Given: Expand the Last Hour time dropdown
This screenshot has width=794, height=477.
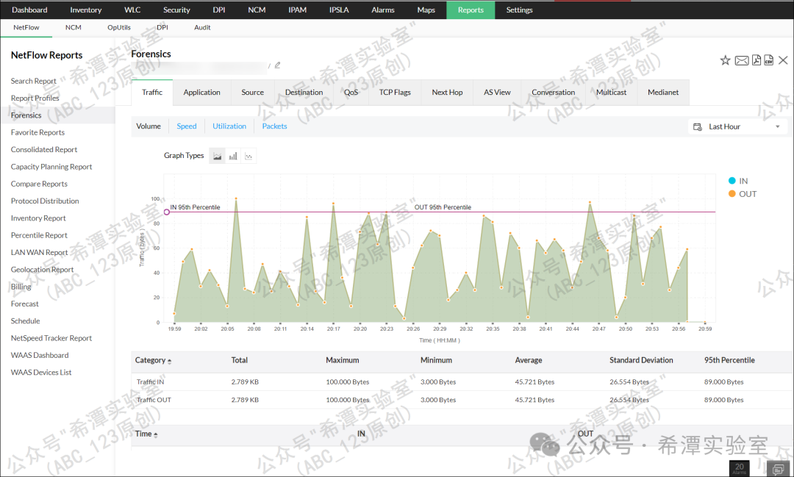Looking at the screenshot, I should pyautogui.click(x=778, y=126).
